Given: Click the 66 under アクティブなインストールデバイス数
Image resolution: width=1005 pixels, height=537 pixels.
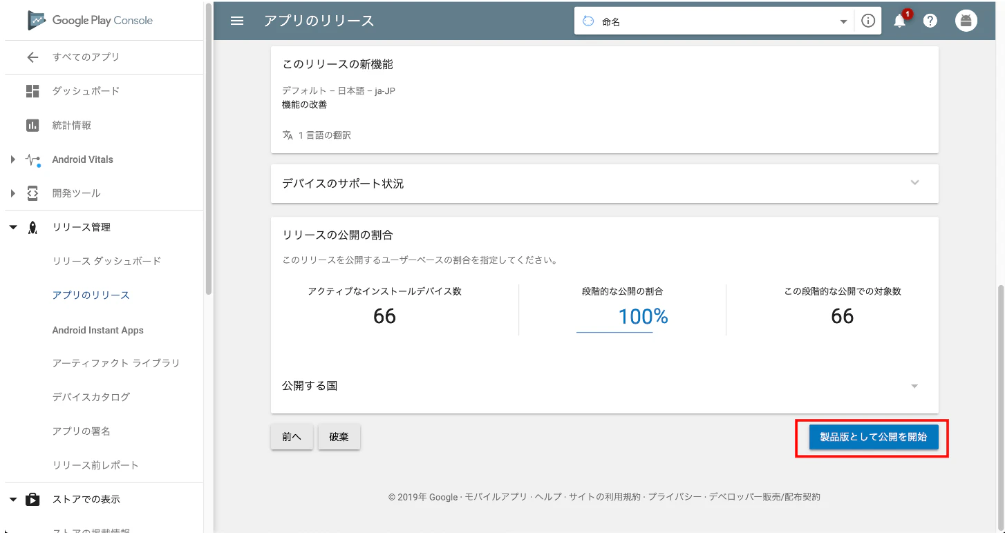Looking at the screenshot, I should tap(384, 317).
